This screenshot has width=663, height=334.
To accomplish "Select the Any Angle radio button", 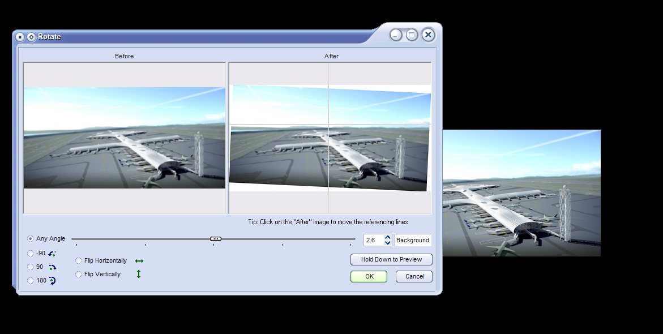I will coord(30,239).
